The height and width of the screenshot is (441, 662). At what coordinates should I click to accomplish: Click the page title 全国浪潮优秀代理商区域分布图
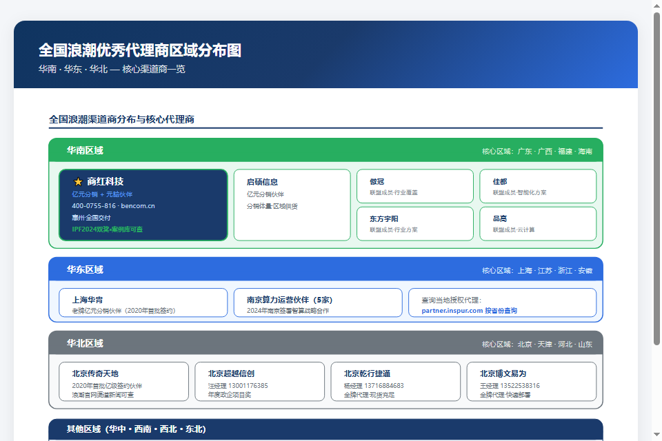pos(140,50)
